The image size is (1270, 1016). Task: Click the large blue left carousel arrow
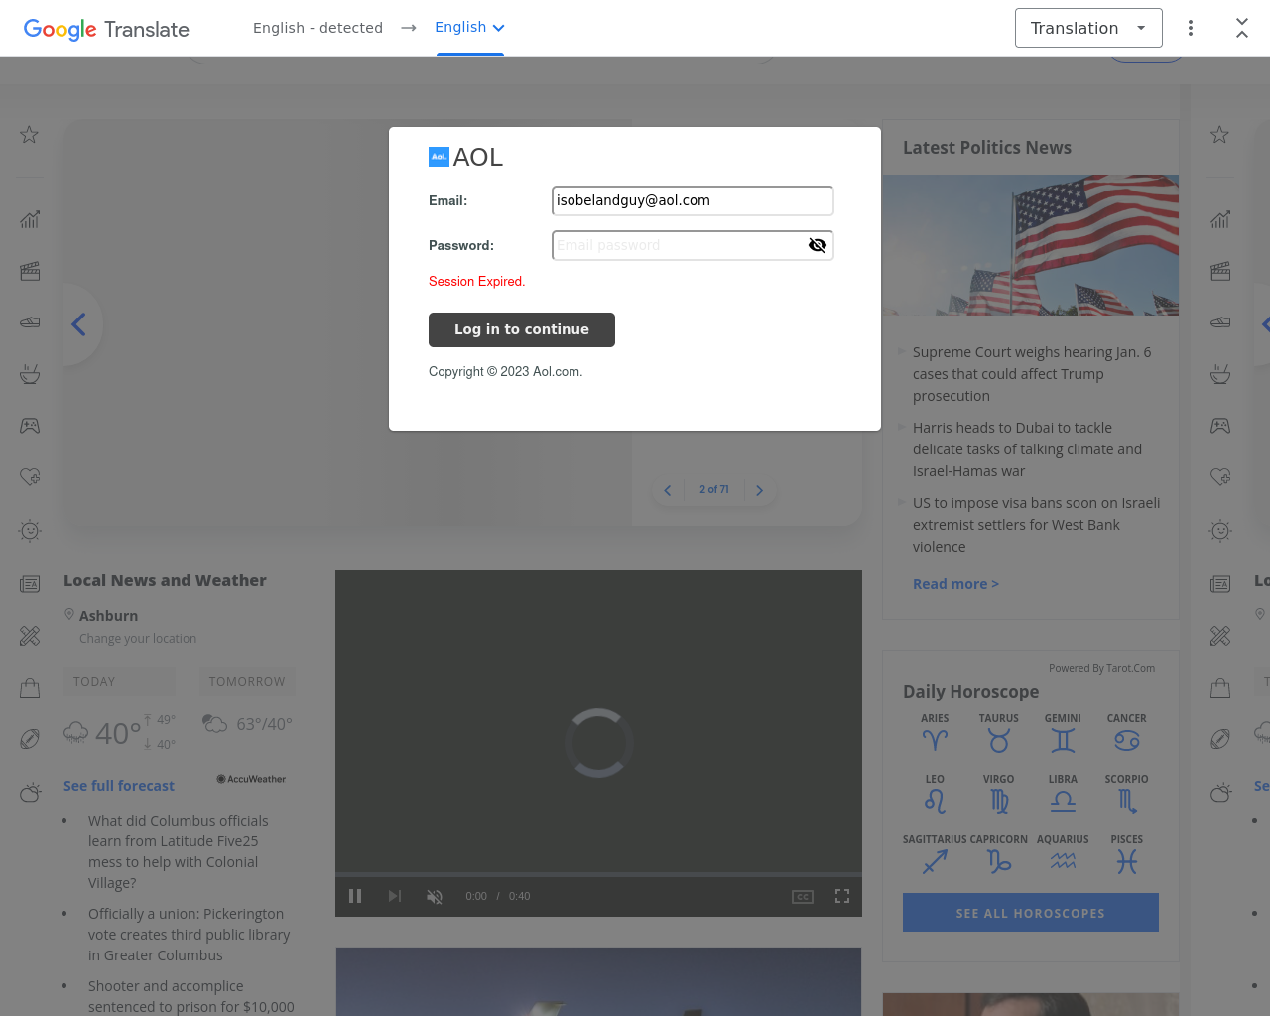click(x=79, y=324)
